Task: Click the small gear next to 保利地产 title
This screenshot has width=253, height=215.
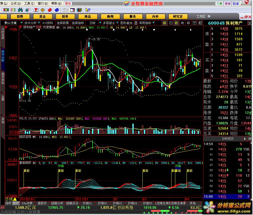Action: coord(21,27)
